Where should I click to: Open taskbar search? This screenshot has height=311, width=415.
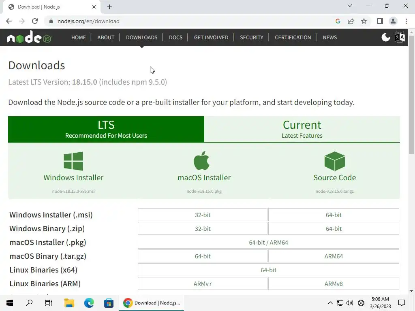point(29,303)
